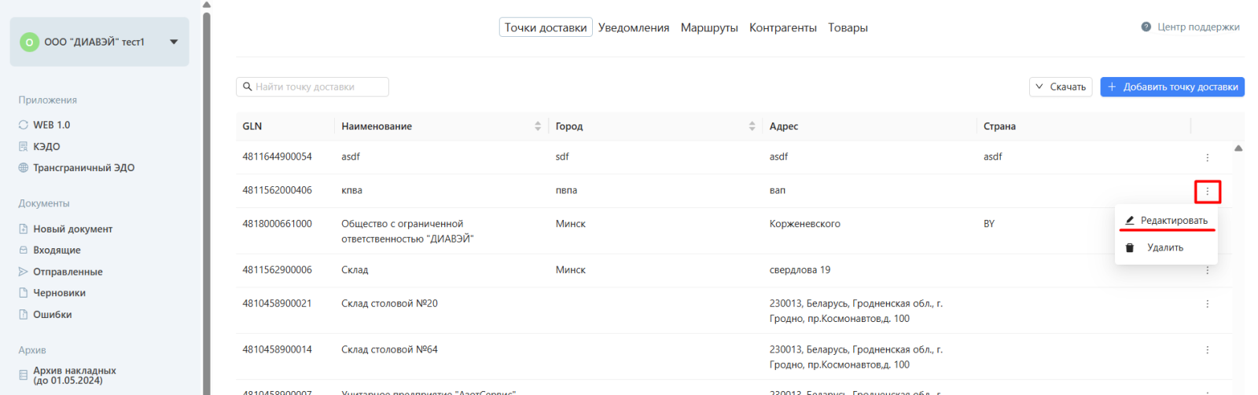Open WEB 1.0 application
1258x395 pixels.
51,125
